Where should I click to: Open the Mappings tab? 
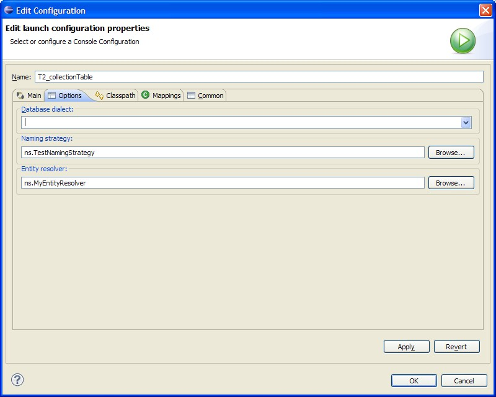[x=161, y=96]
